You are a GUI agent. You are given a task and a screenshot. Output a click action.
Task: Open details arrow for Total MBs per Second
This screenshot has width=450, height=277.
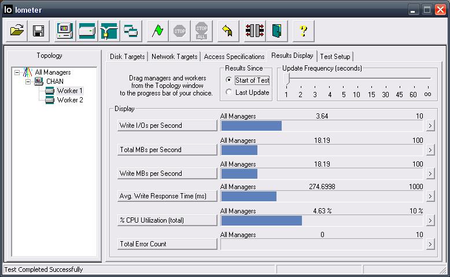pyautogui.click(x=430, y=150)
